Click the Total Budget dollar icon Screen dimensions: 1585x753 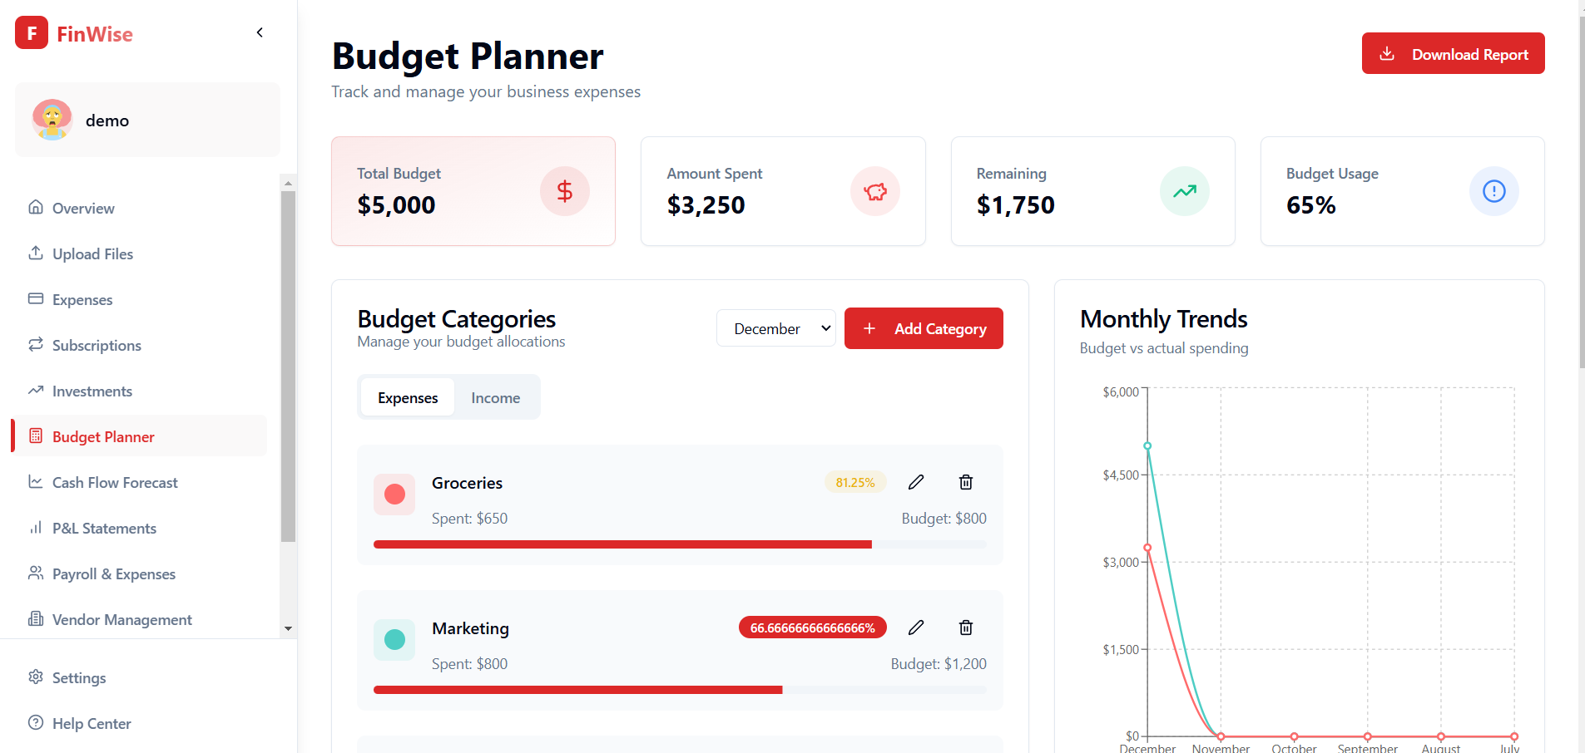(x=564, y=191)
